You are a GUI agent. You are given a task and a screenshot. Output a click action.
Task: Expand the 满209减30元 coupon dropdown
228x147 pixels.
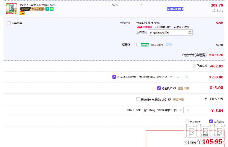click(x=159, y=77)
